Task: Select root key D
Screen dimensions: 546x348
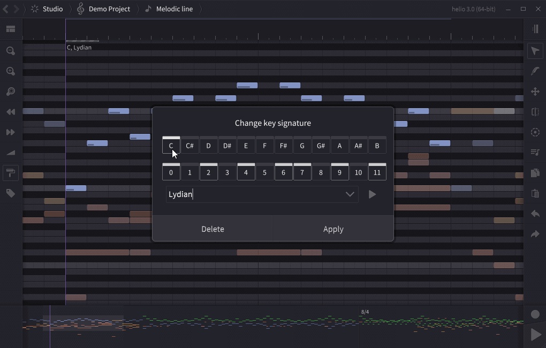Action: [208, 145]
